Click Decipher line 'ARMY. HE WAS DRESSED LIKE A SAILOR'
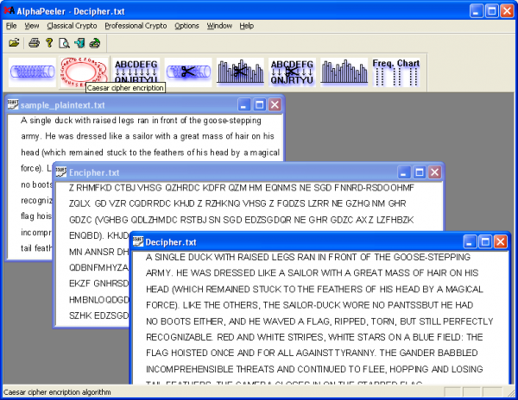The width and height of the screenshot is (518, 400). [x=313, y=272]
